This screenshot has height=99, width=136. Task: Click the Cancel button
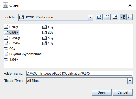[123, 92]
